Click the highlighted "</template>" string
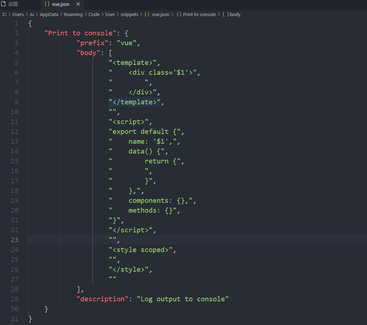Screen dimensions: 367x325 (x=135, y=102)
